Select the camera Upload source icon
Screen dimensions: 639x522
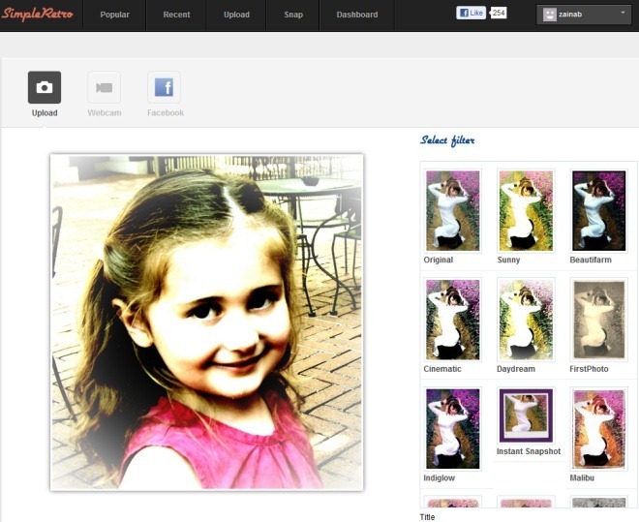point(45,87)
